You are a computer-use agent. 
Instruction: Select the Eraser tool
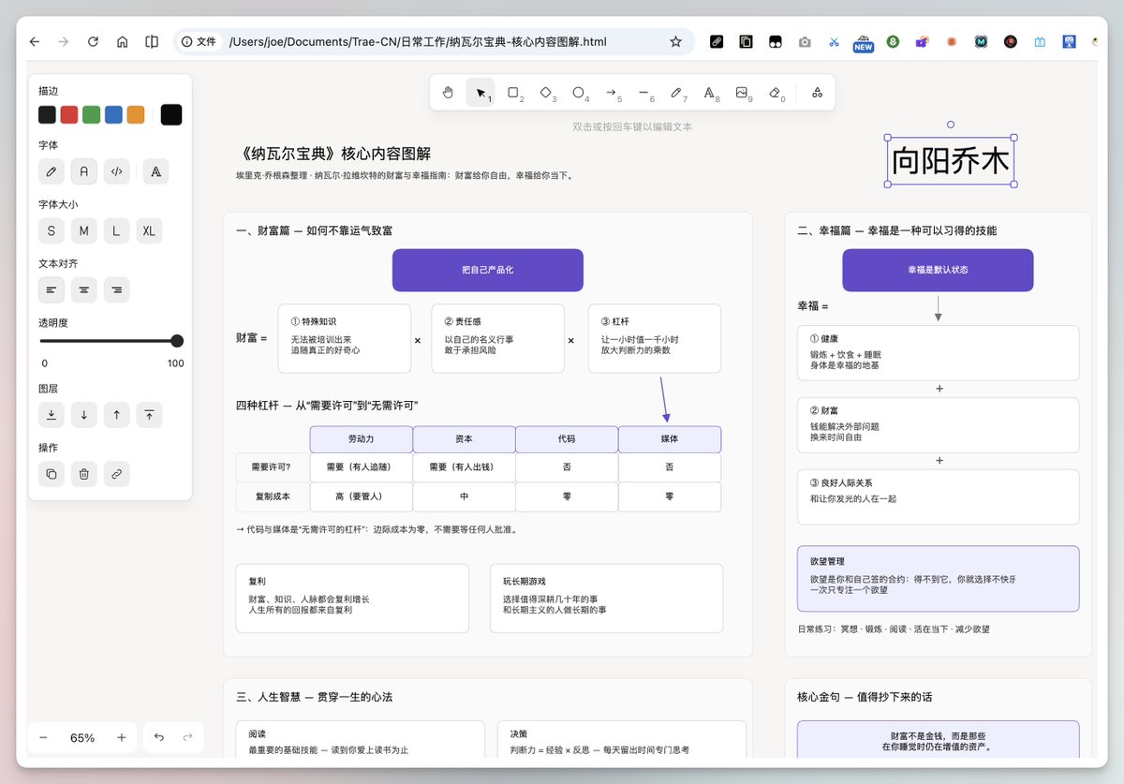(775, 93)
